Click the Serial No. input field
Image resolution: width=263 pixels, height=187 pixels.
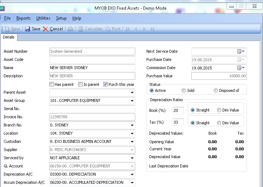click(92, 109)
